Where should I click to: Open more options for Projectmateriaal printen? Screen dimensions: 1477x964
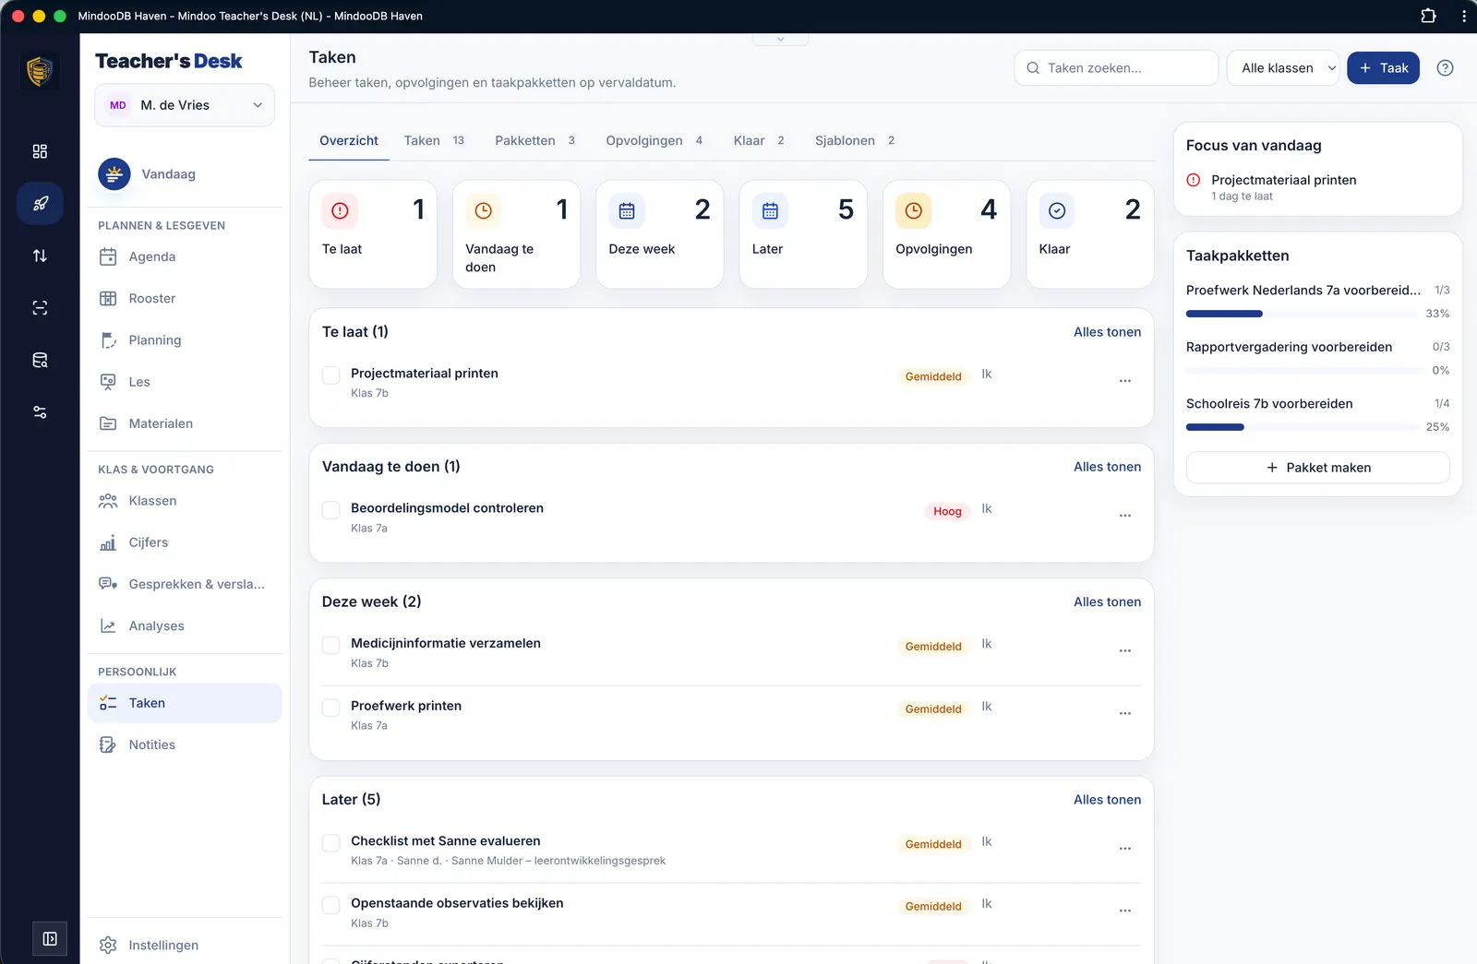[x=1125, y=381]
